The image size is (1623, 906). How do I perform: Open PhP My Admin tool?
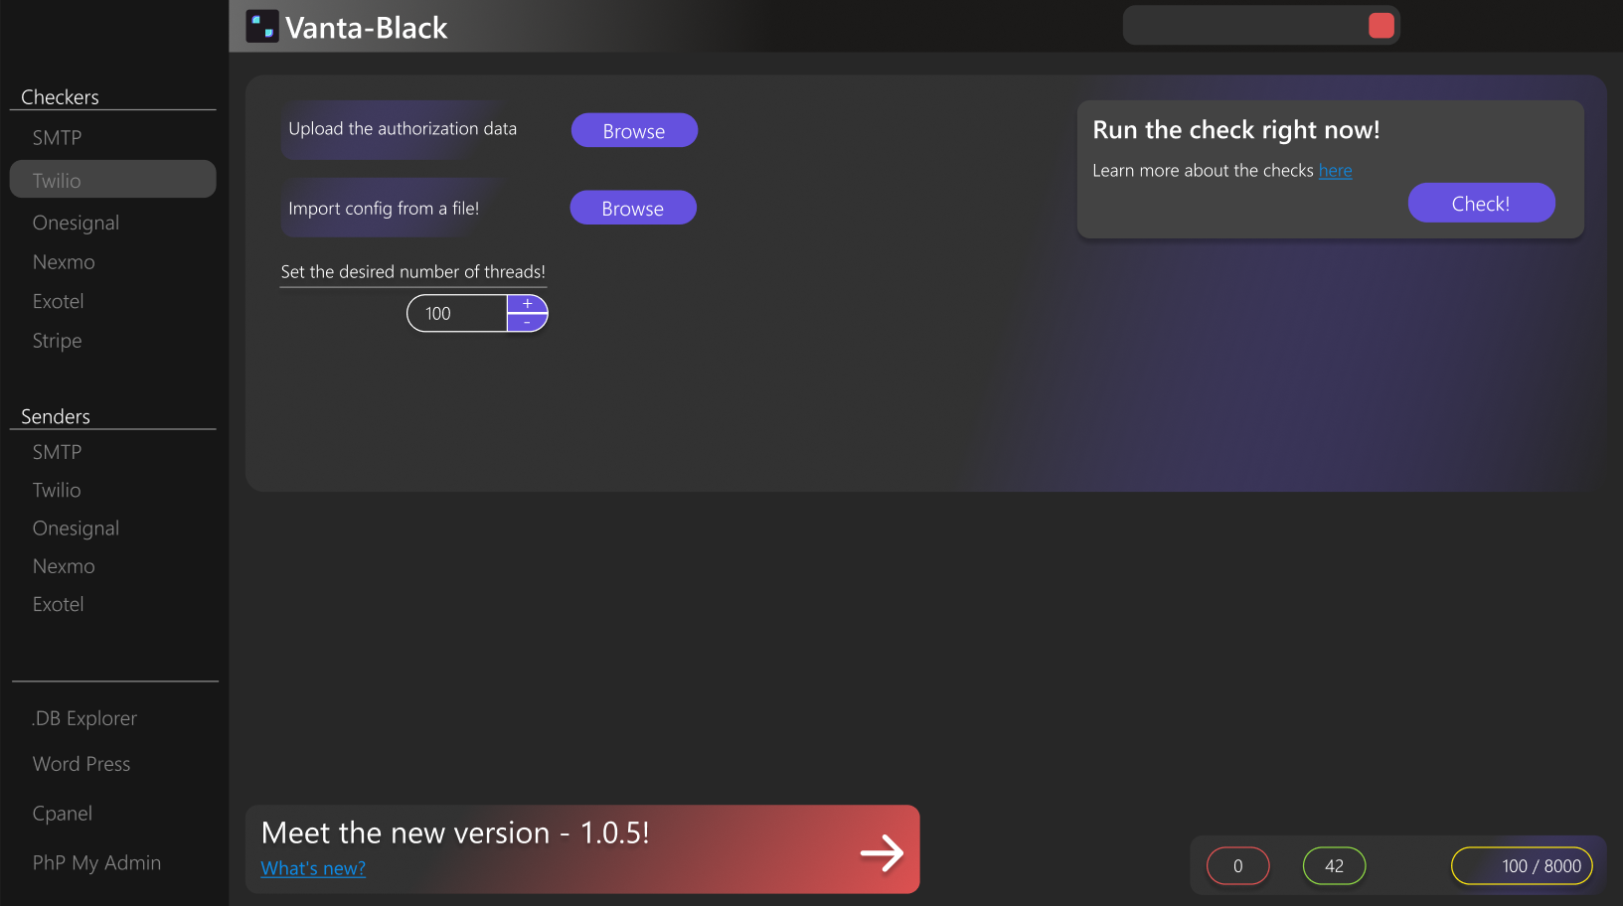pyautogui.click(x=96, y=863)
